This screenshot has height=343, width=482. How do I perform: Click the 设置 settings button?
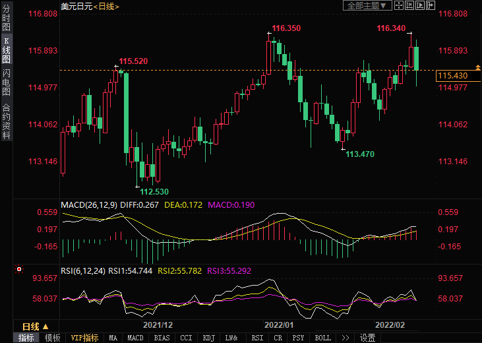point(368,338)
